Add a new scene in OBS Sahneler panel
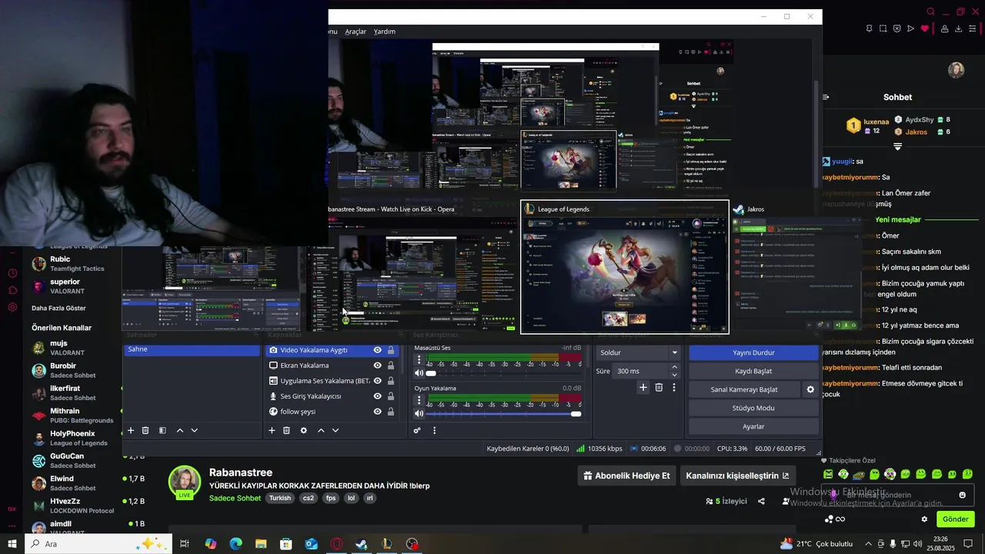Image resolution: width=985 pixels, height=554 pixels. coord(131,431)
